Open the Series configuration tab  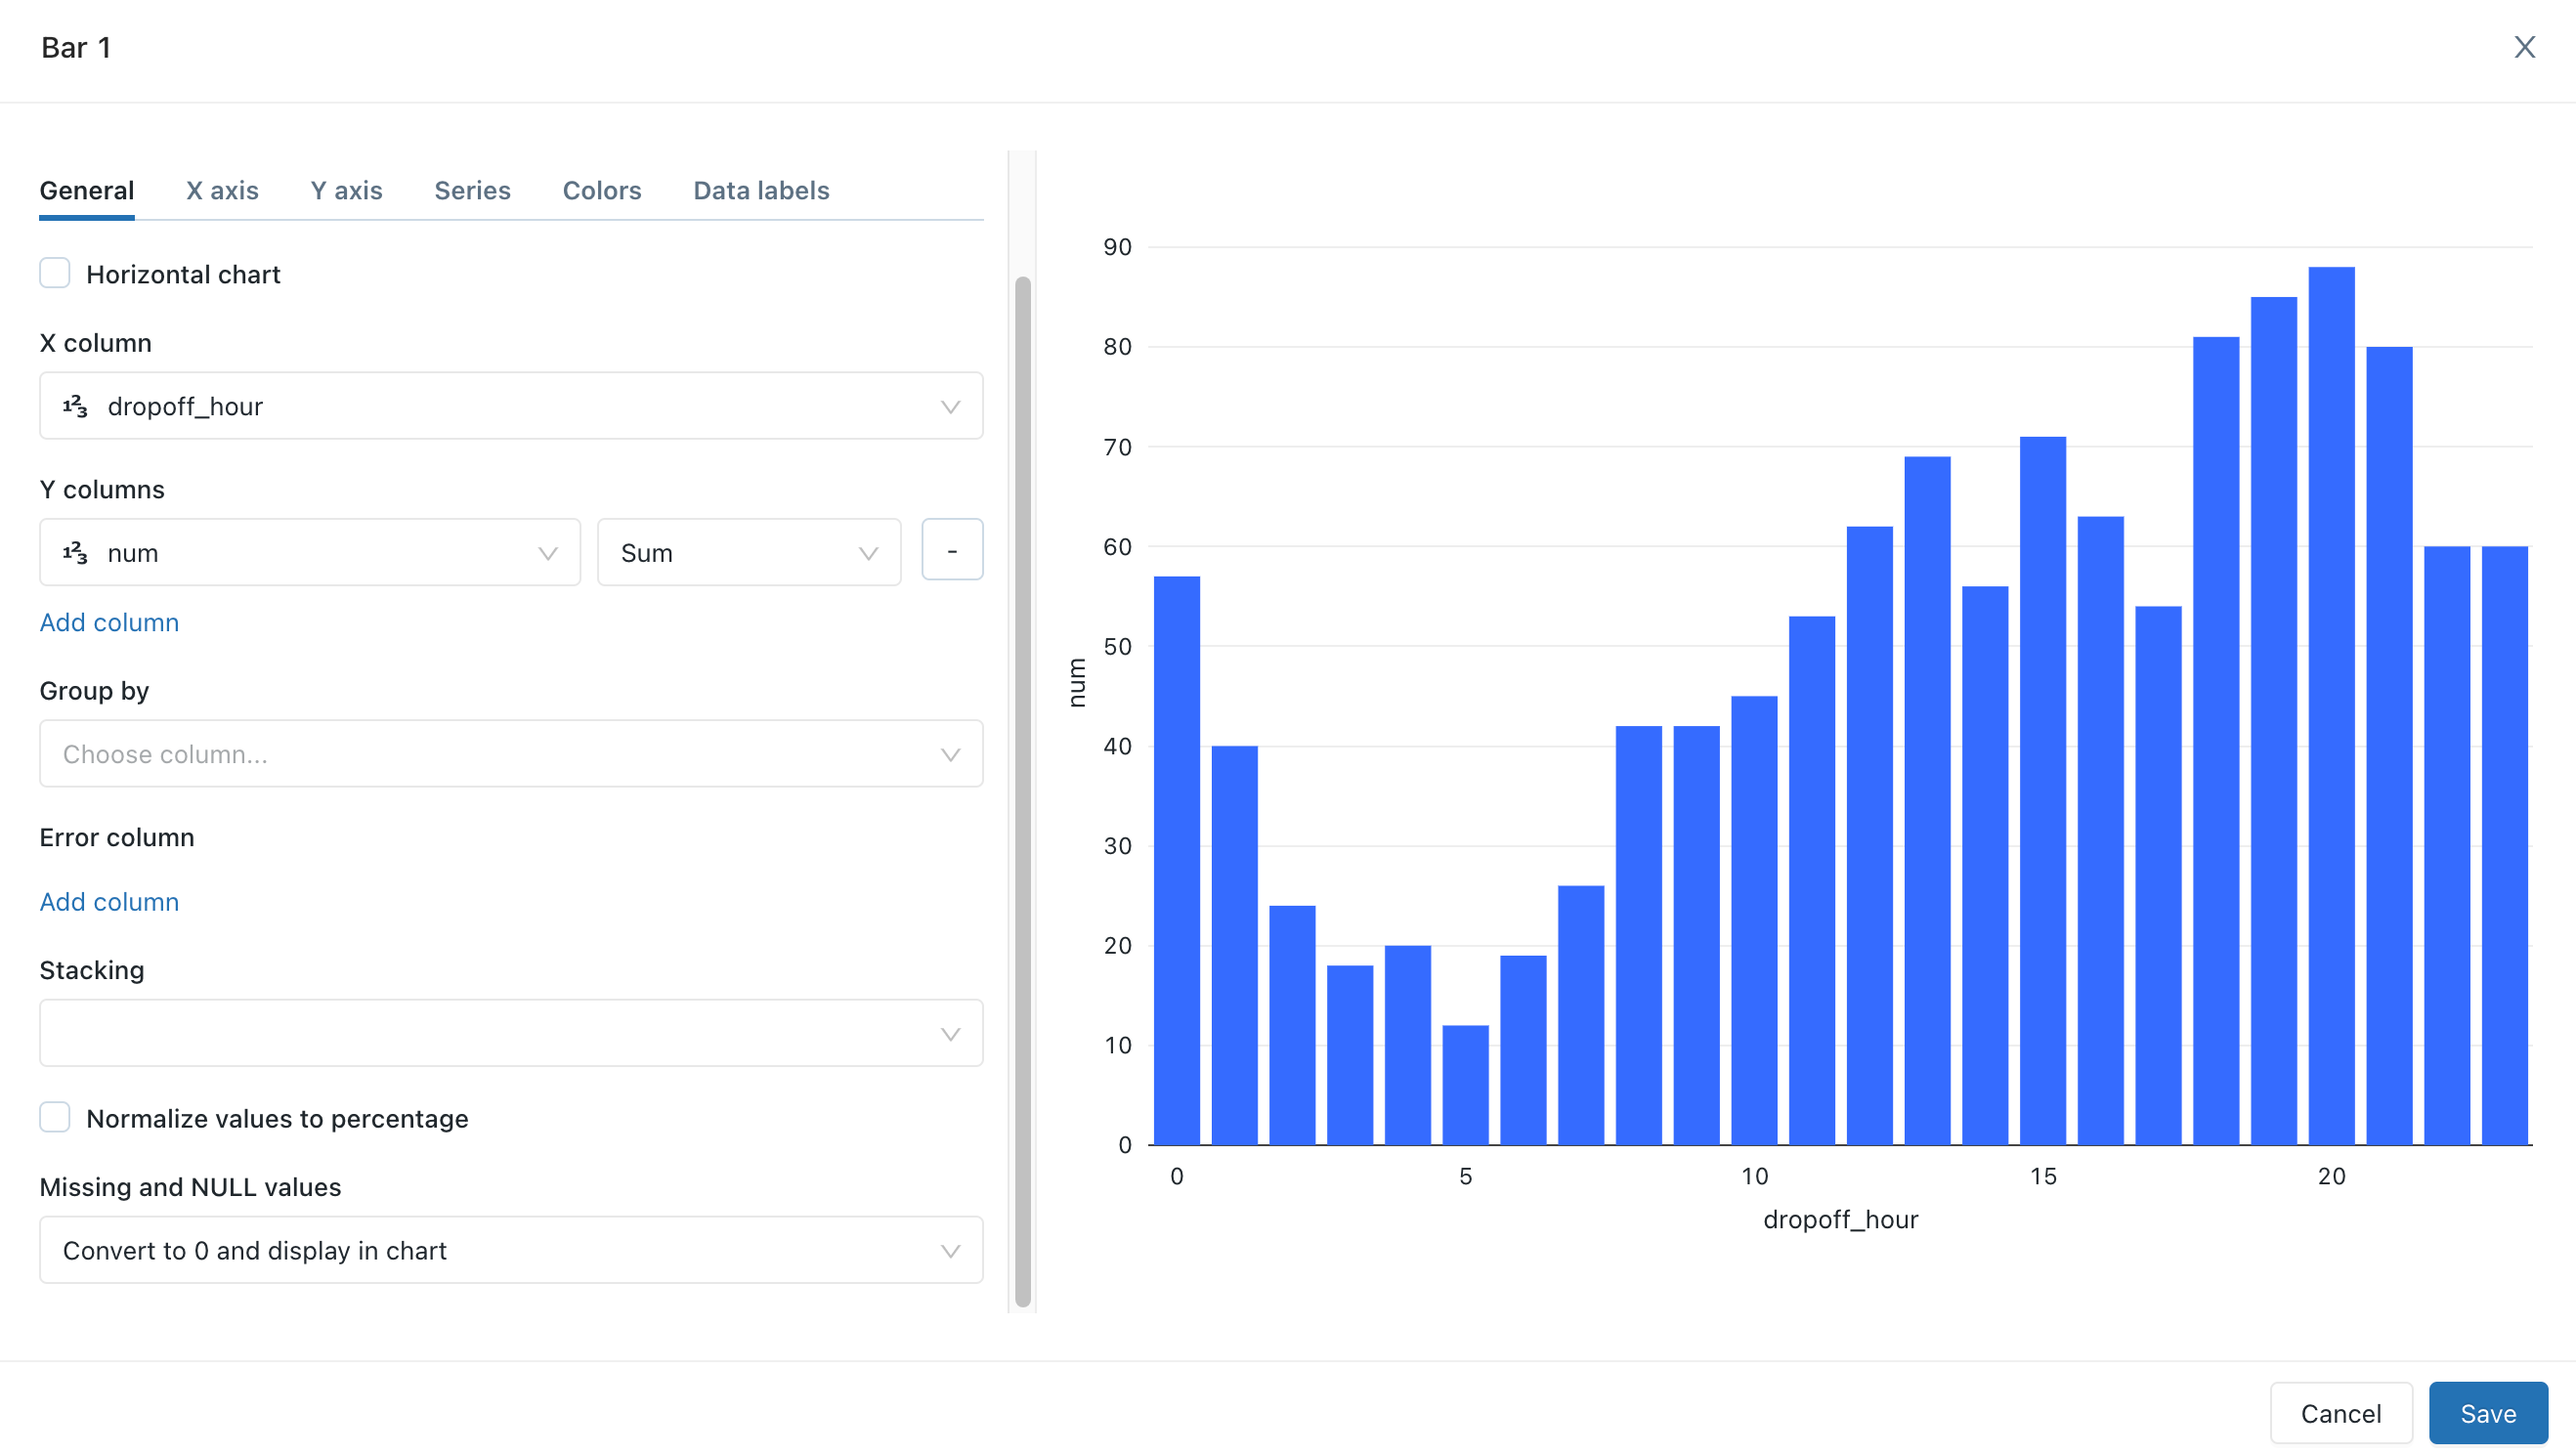472,190
